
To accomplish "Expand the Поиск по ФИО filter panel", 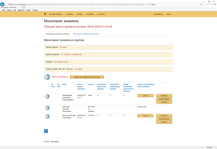I will pos(108,69).
